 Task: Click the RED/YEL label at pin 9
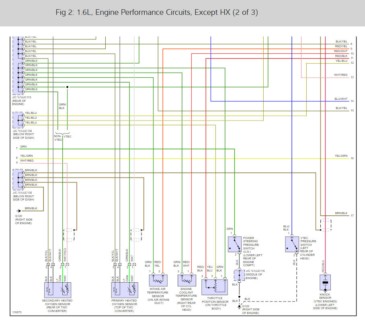(x=341, y=47)
